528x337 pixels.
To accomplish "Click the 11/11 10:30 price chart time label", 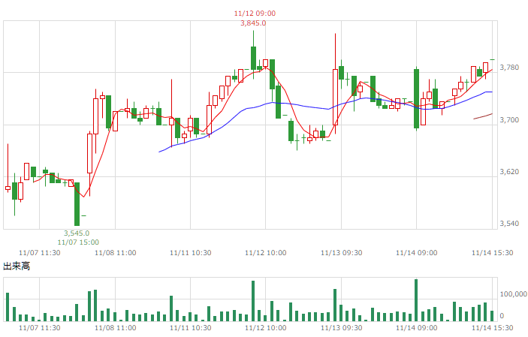I will (x=191, y=253).
